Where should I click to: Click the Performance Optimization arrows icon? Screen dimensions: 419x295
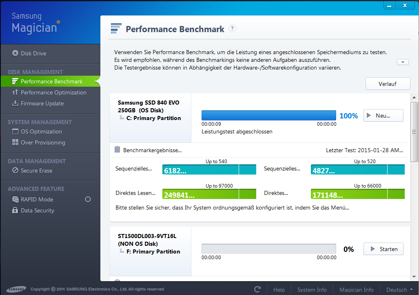point(15,92)
